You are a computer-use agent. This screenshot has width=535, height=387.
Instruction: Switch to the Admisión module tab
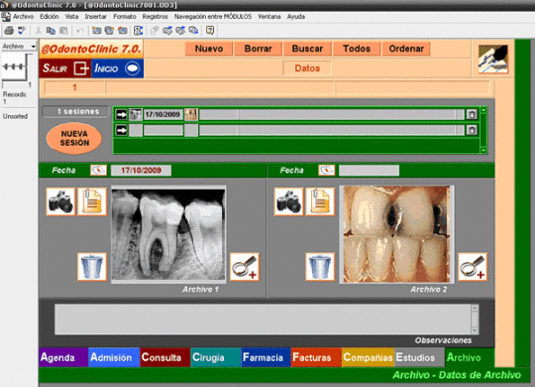point(114,357)
